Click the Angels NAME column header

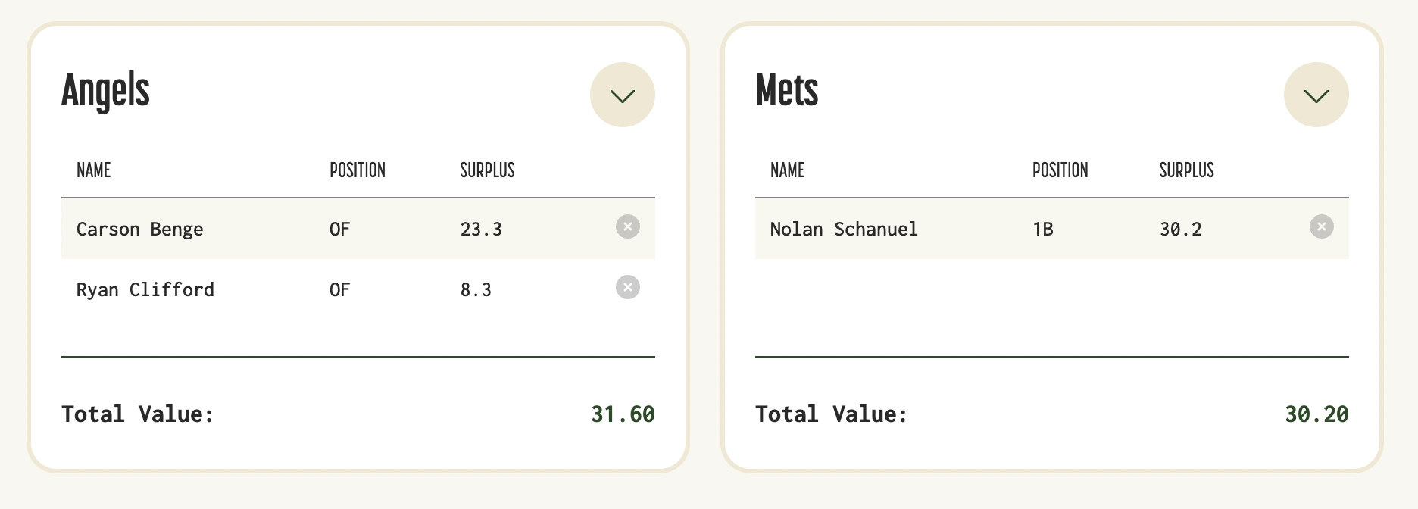pos(93,170)
